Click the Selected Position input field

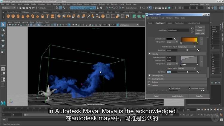(171, 57)
